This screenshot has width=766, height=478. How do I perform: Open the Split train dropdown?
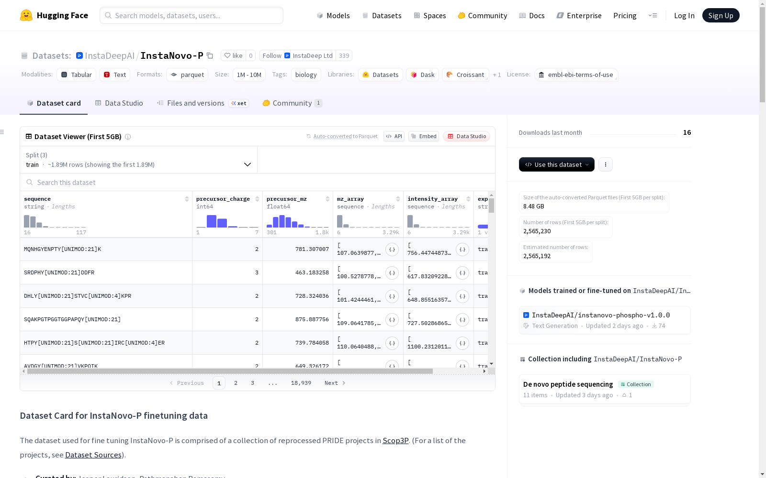point(139,160)
